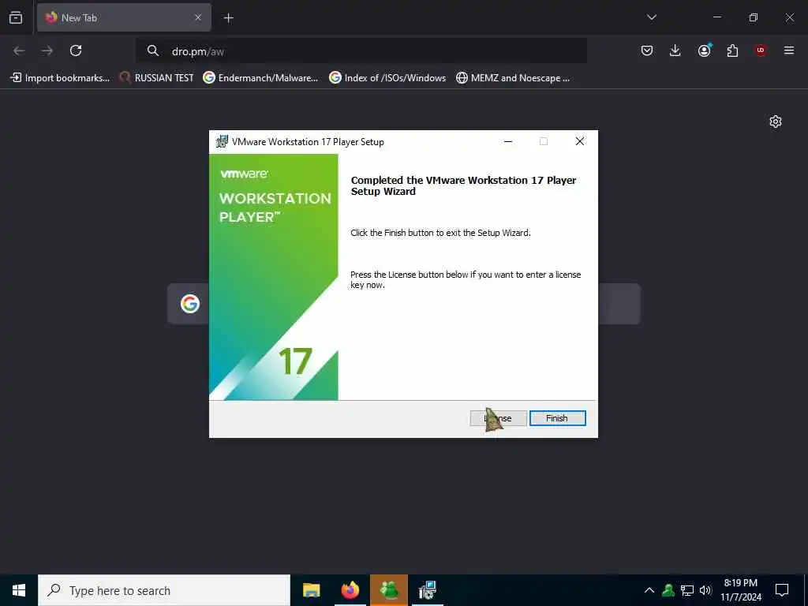Click the green user tray icon
The image size is (808, 606).
click(668, 590)
